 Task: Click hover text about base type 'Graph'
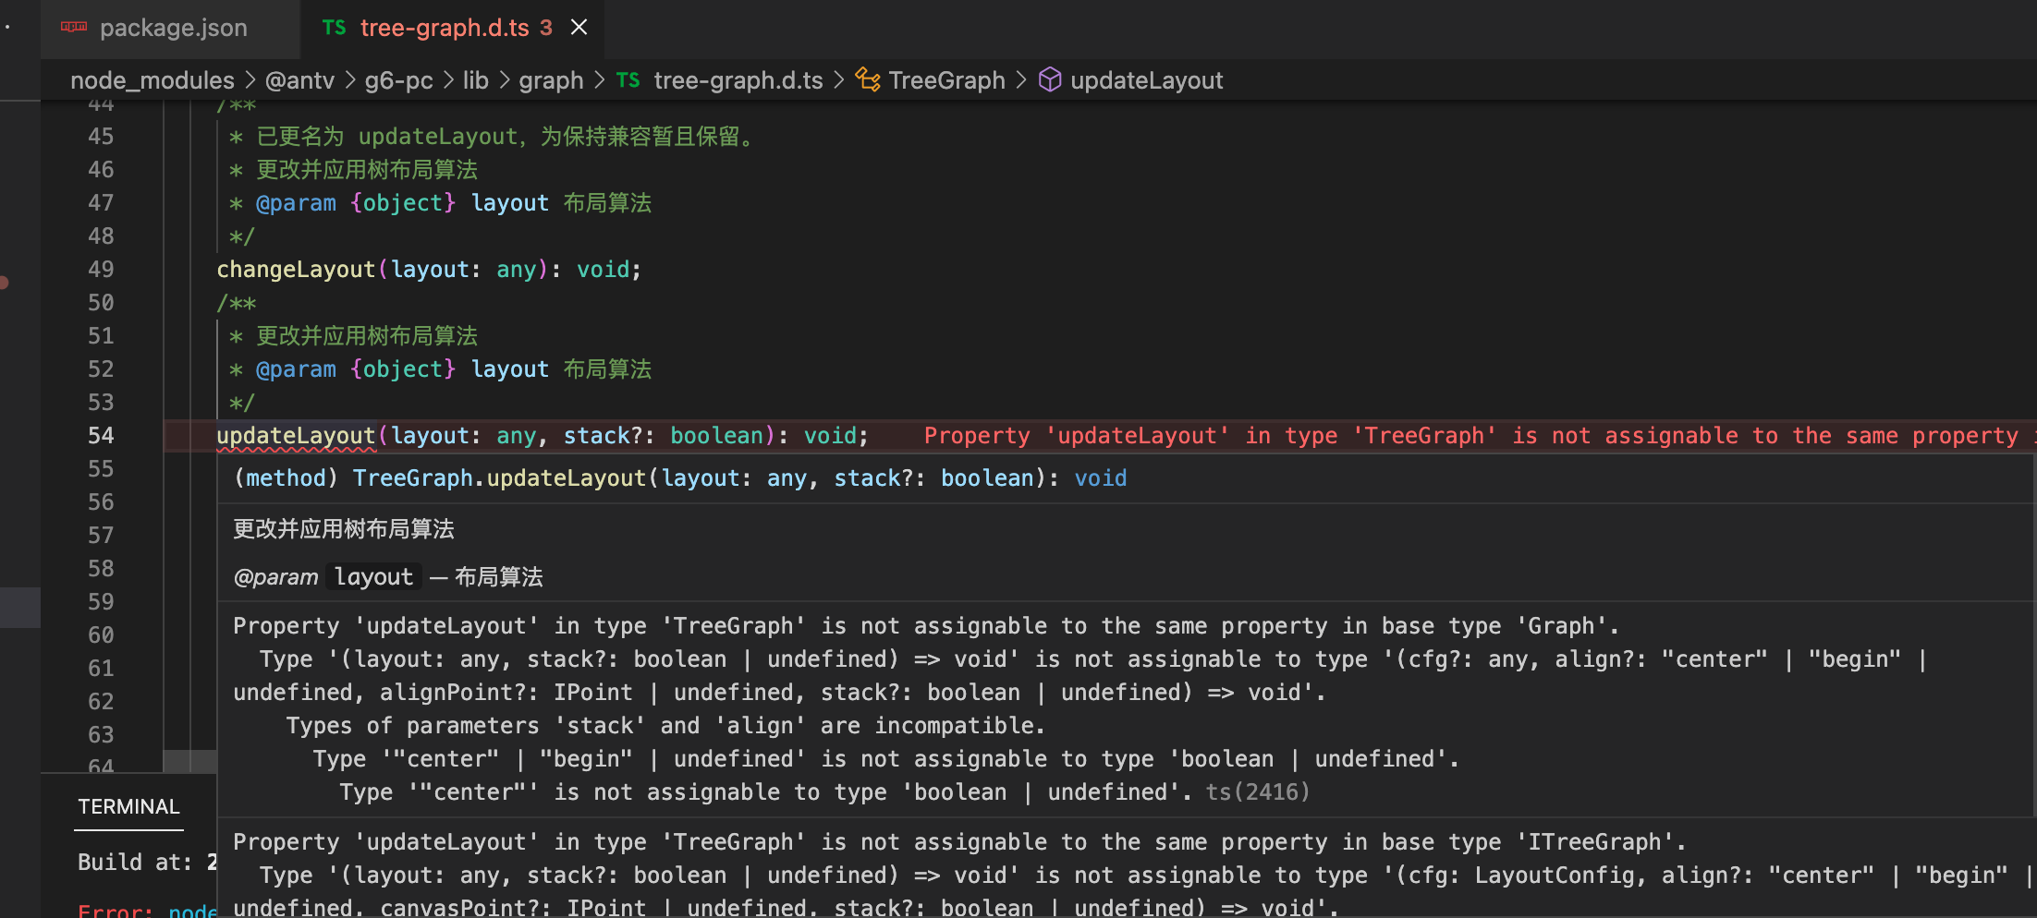[925, 626]
